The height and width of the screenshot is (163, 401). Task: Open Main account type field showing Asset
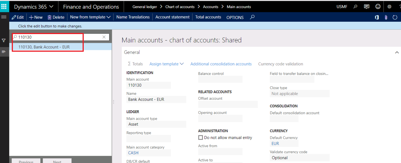tap(156, 124)
